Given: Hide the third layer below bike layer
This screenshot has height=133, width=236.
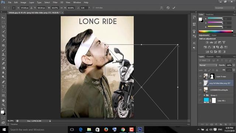Looking at the screenshot, I should click(200, 90).
